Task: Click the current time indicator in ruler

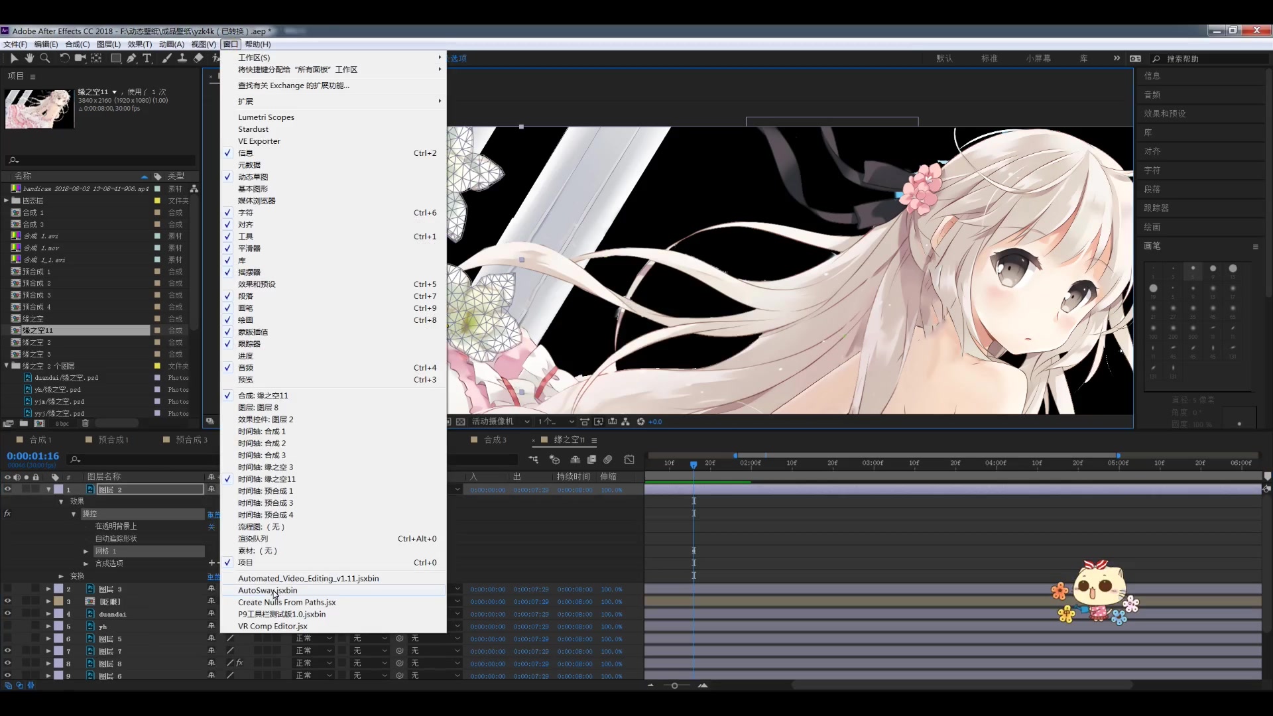Action: [x=694, y=464]
